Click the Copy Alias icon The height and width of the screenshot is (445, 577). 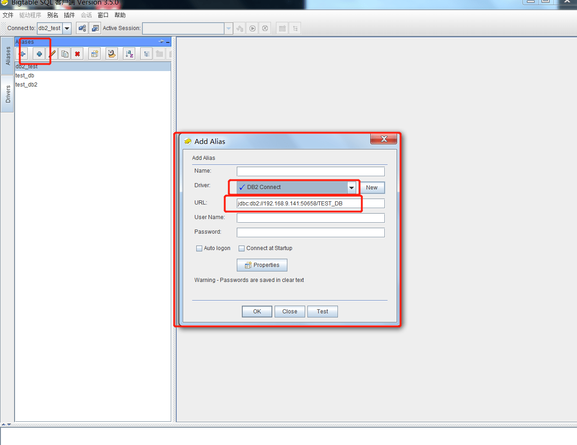tap(65, 54)
